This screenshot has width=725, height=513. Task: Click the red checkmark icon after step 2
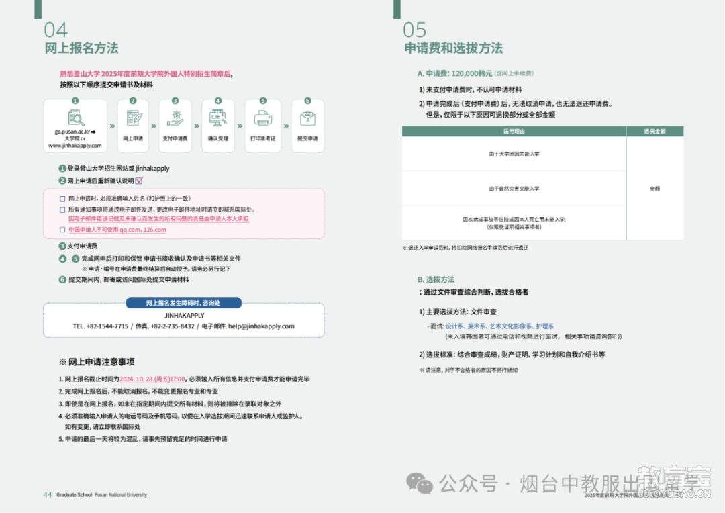tap(139, 180)
